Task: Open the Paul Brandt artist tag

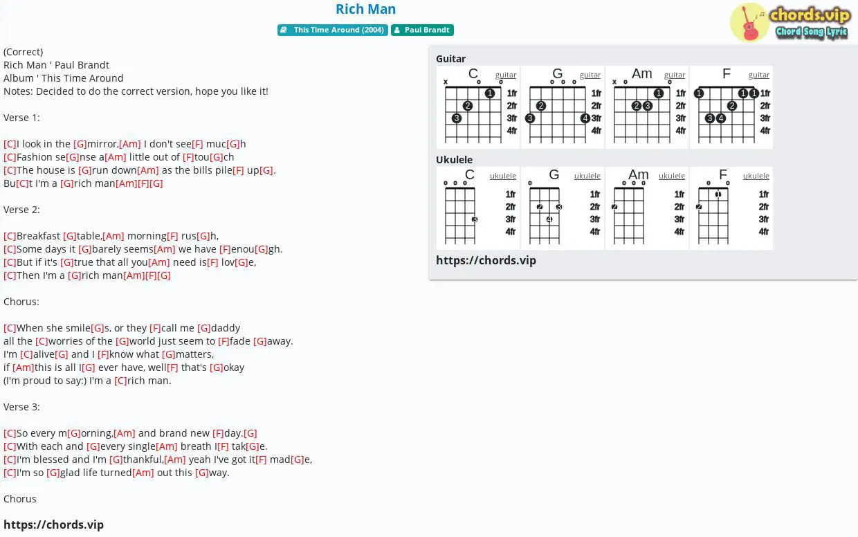Action: [422, 30]
